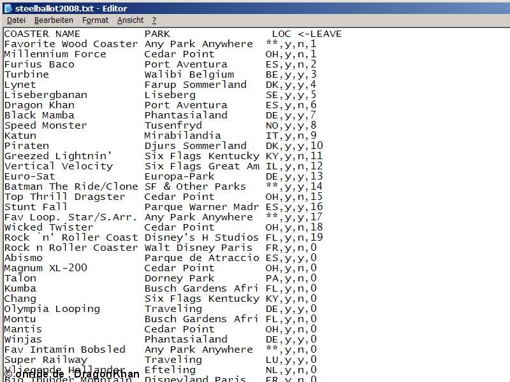Image resolution: width=510 pixels, height=382 pixels.
Task: Place cursor on 'Turbine' text
Action: click(27, 74)
